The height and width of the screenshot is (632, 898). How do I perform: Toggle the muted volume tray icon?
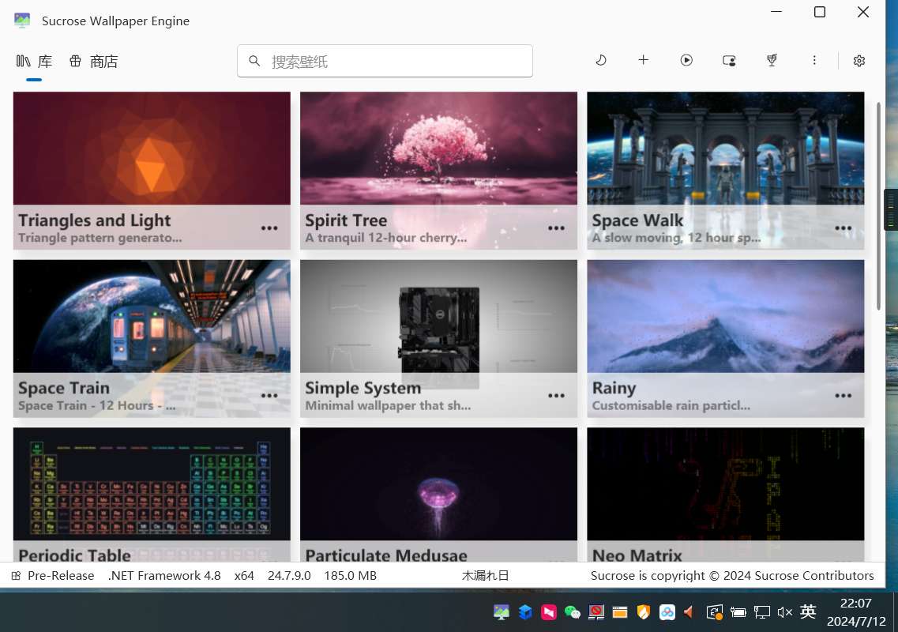coord(784,612)
